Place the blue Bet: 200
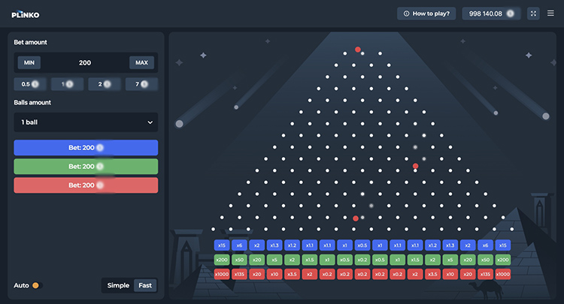Screen dimensions: 564x304 click(x=86, y=147)
